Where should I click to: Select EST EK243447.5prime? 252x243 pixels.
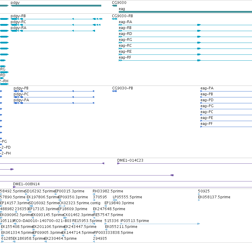click(x=80, y=227)
